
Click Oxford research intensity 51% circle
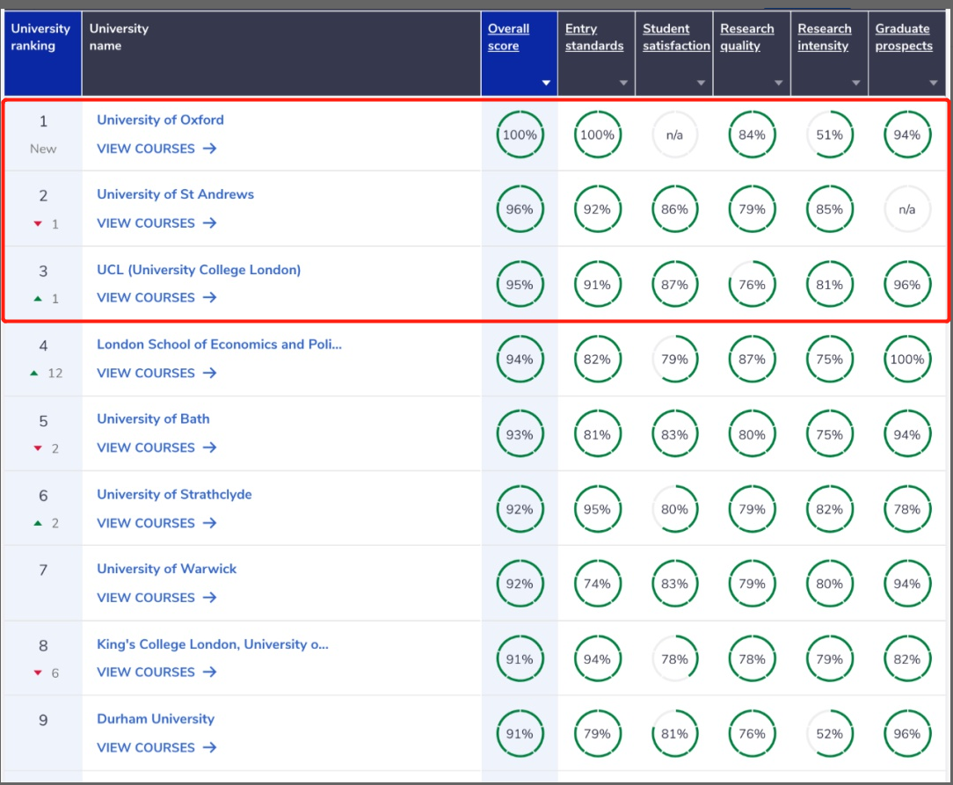[x=830, y=134]
